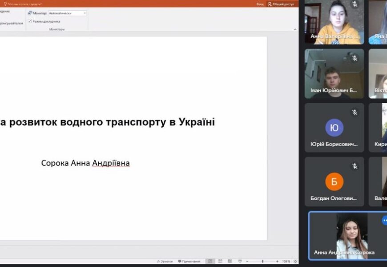The image size is (387, 267).
Task: Open options for Анна Андріївна Сорока tile
Action: click(x=384, y=220)
